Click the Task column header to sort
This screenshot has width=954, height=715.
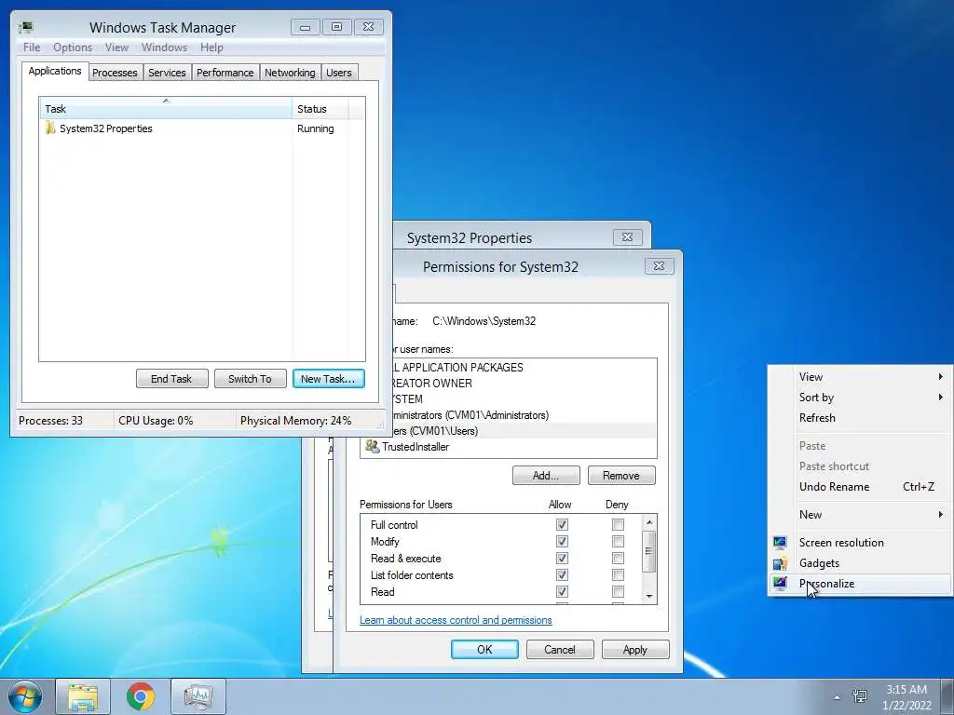(166, 108)
